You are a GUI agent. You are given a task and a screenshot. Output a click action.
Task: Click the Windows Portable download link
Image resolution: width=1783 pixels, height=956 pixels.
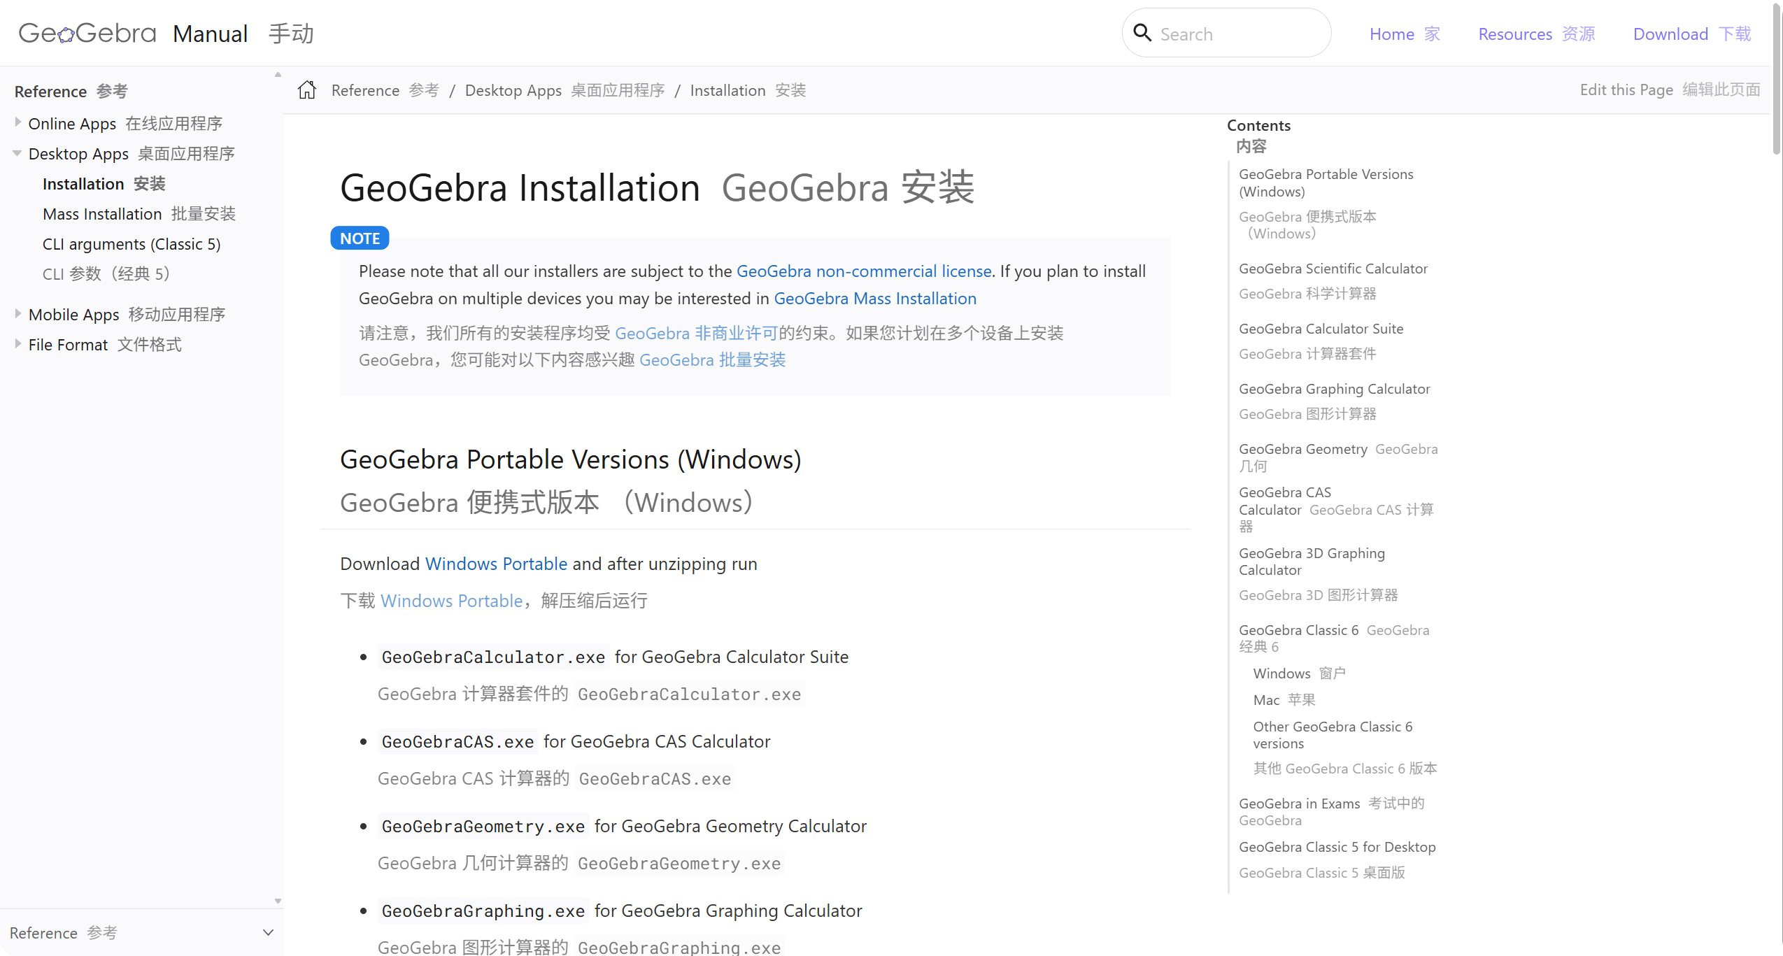(x=496, y=564)
